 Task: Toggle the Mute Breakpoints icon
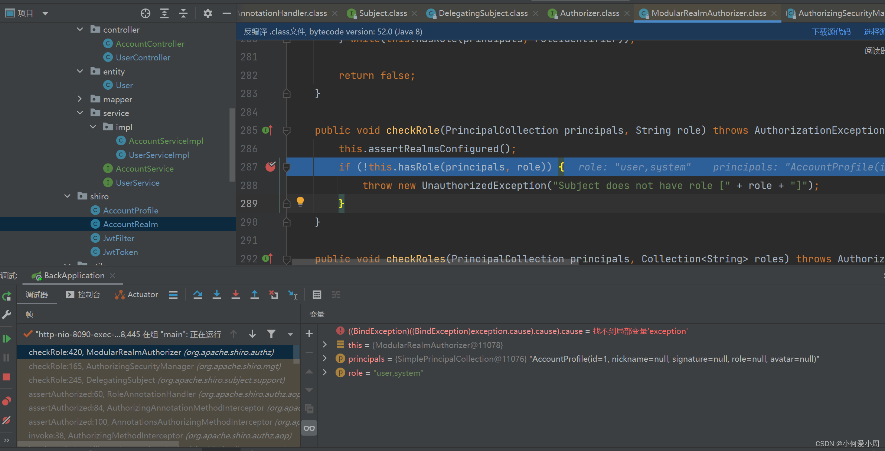coord(6,420)
